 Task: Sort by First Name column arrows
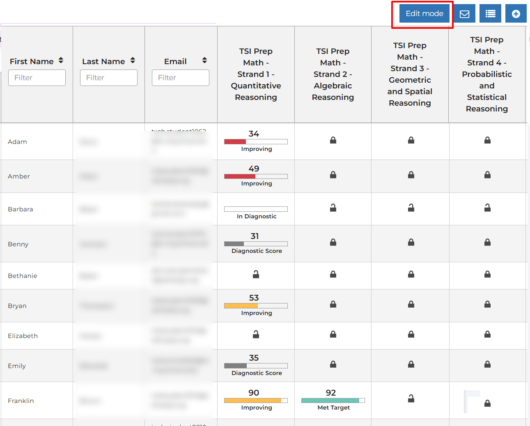coord(61,61)
